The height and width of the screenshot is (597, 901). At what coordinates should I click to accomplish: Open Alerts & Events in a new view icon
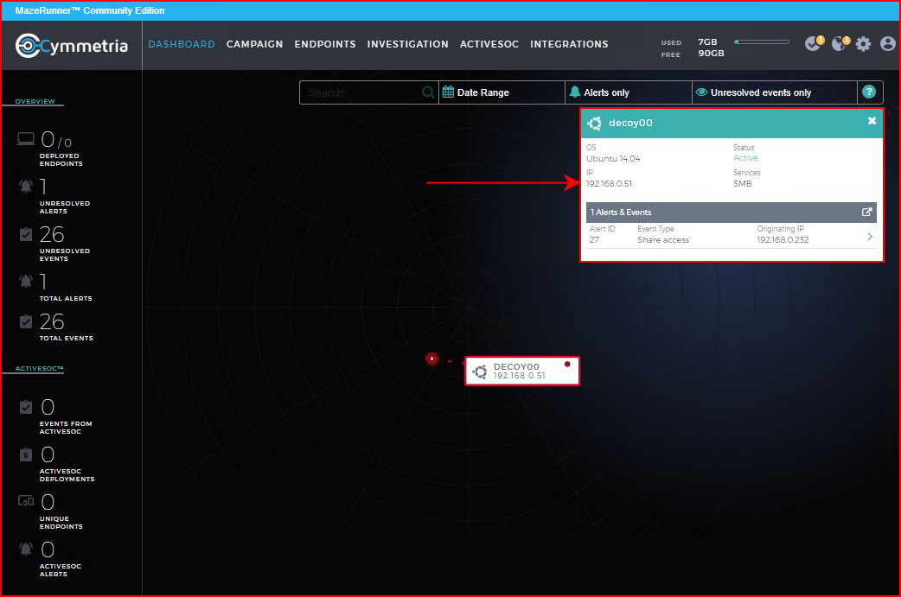(x=867, y=212)
